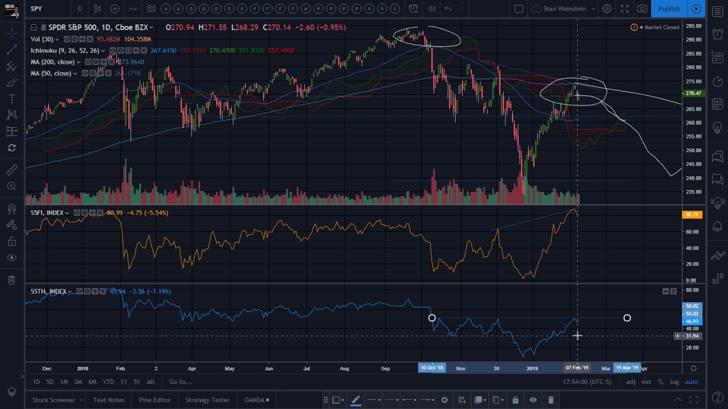Take a chart snapshot with camera icon
This screenshot has width=728, height=409.
click(642, 9)
